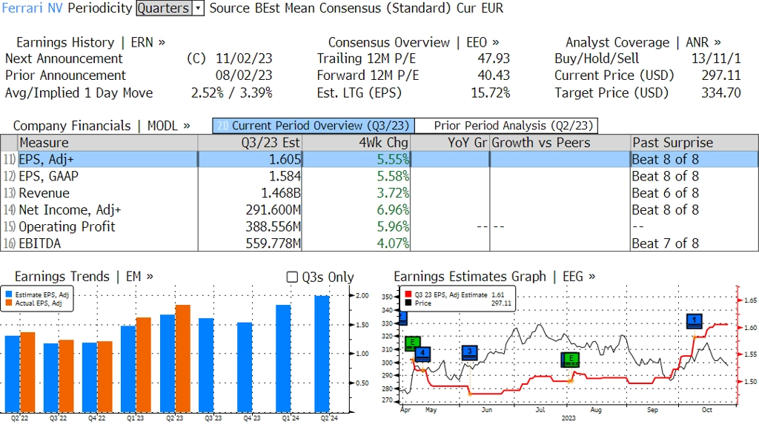Click the 559.778M EBITDA estimate
The image size is (759, 424).
pos(274,243)
